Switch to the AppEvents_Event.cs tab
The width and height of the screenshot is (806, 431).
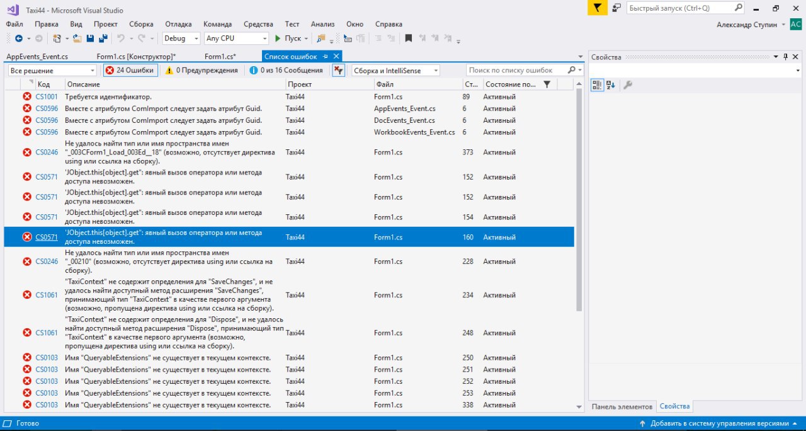pos(37,57)
